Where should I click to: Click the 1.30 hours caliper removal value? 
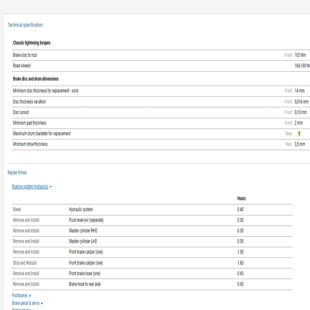tap(240, 252)
